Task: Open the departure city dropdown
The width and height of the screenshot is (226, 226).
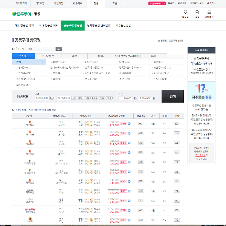Action: point(41,49)
